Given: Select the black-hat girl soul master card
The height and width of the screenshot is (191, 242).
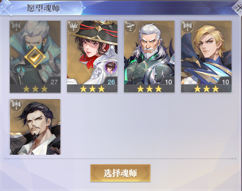Looking at the screenshot, I should [92, 57].
